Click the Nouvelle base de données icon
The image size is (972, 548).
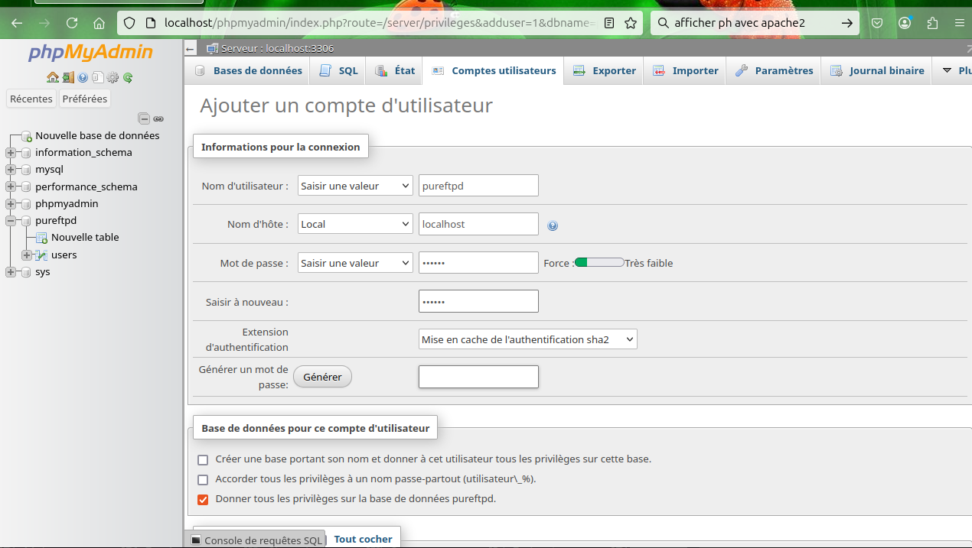point(26,136)
